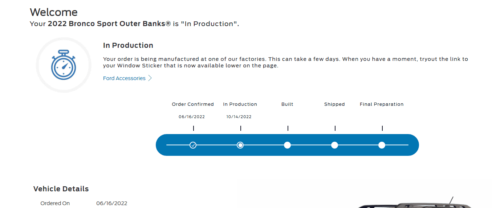Click the Order Confirmed checkmark step circle
Screen dimensions: 492x208
[x=193, y=145]
